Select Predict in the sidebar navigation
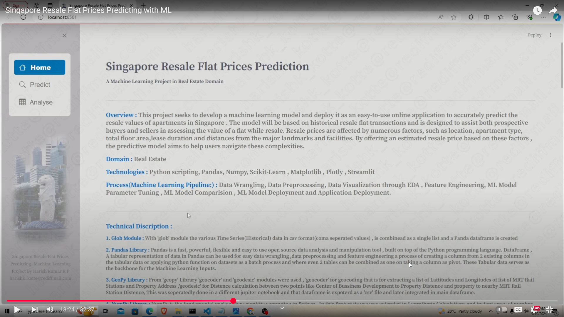This screenshot has height=317, width=564. point(40,85)
